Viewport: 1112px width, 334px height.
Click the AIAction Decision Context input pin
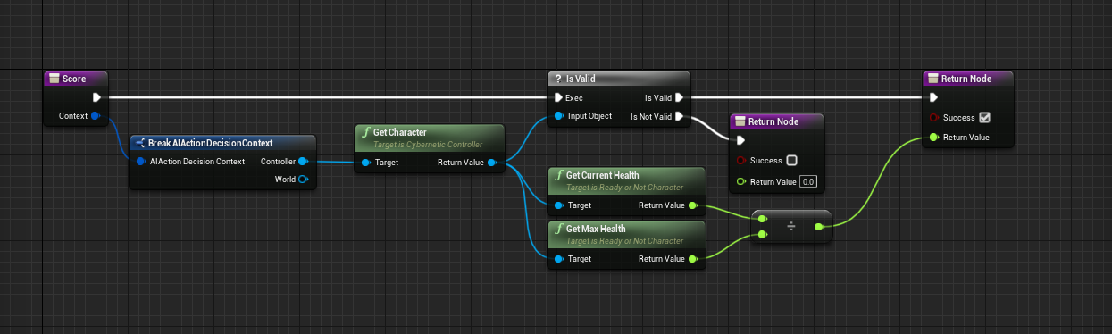coord(141,162)
